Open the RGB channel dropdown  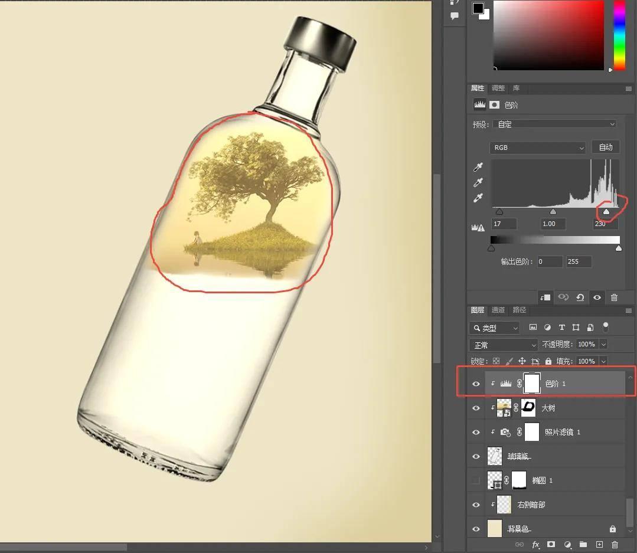537,148
